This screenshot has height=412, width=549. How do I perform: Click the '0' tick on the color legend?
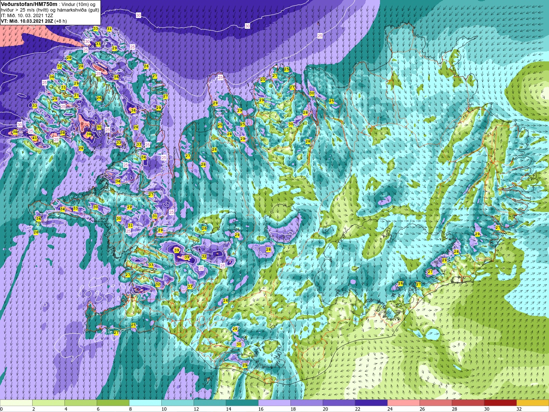tap(2, 409)
